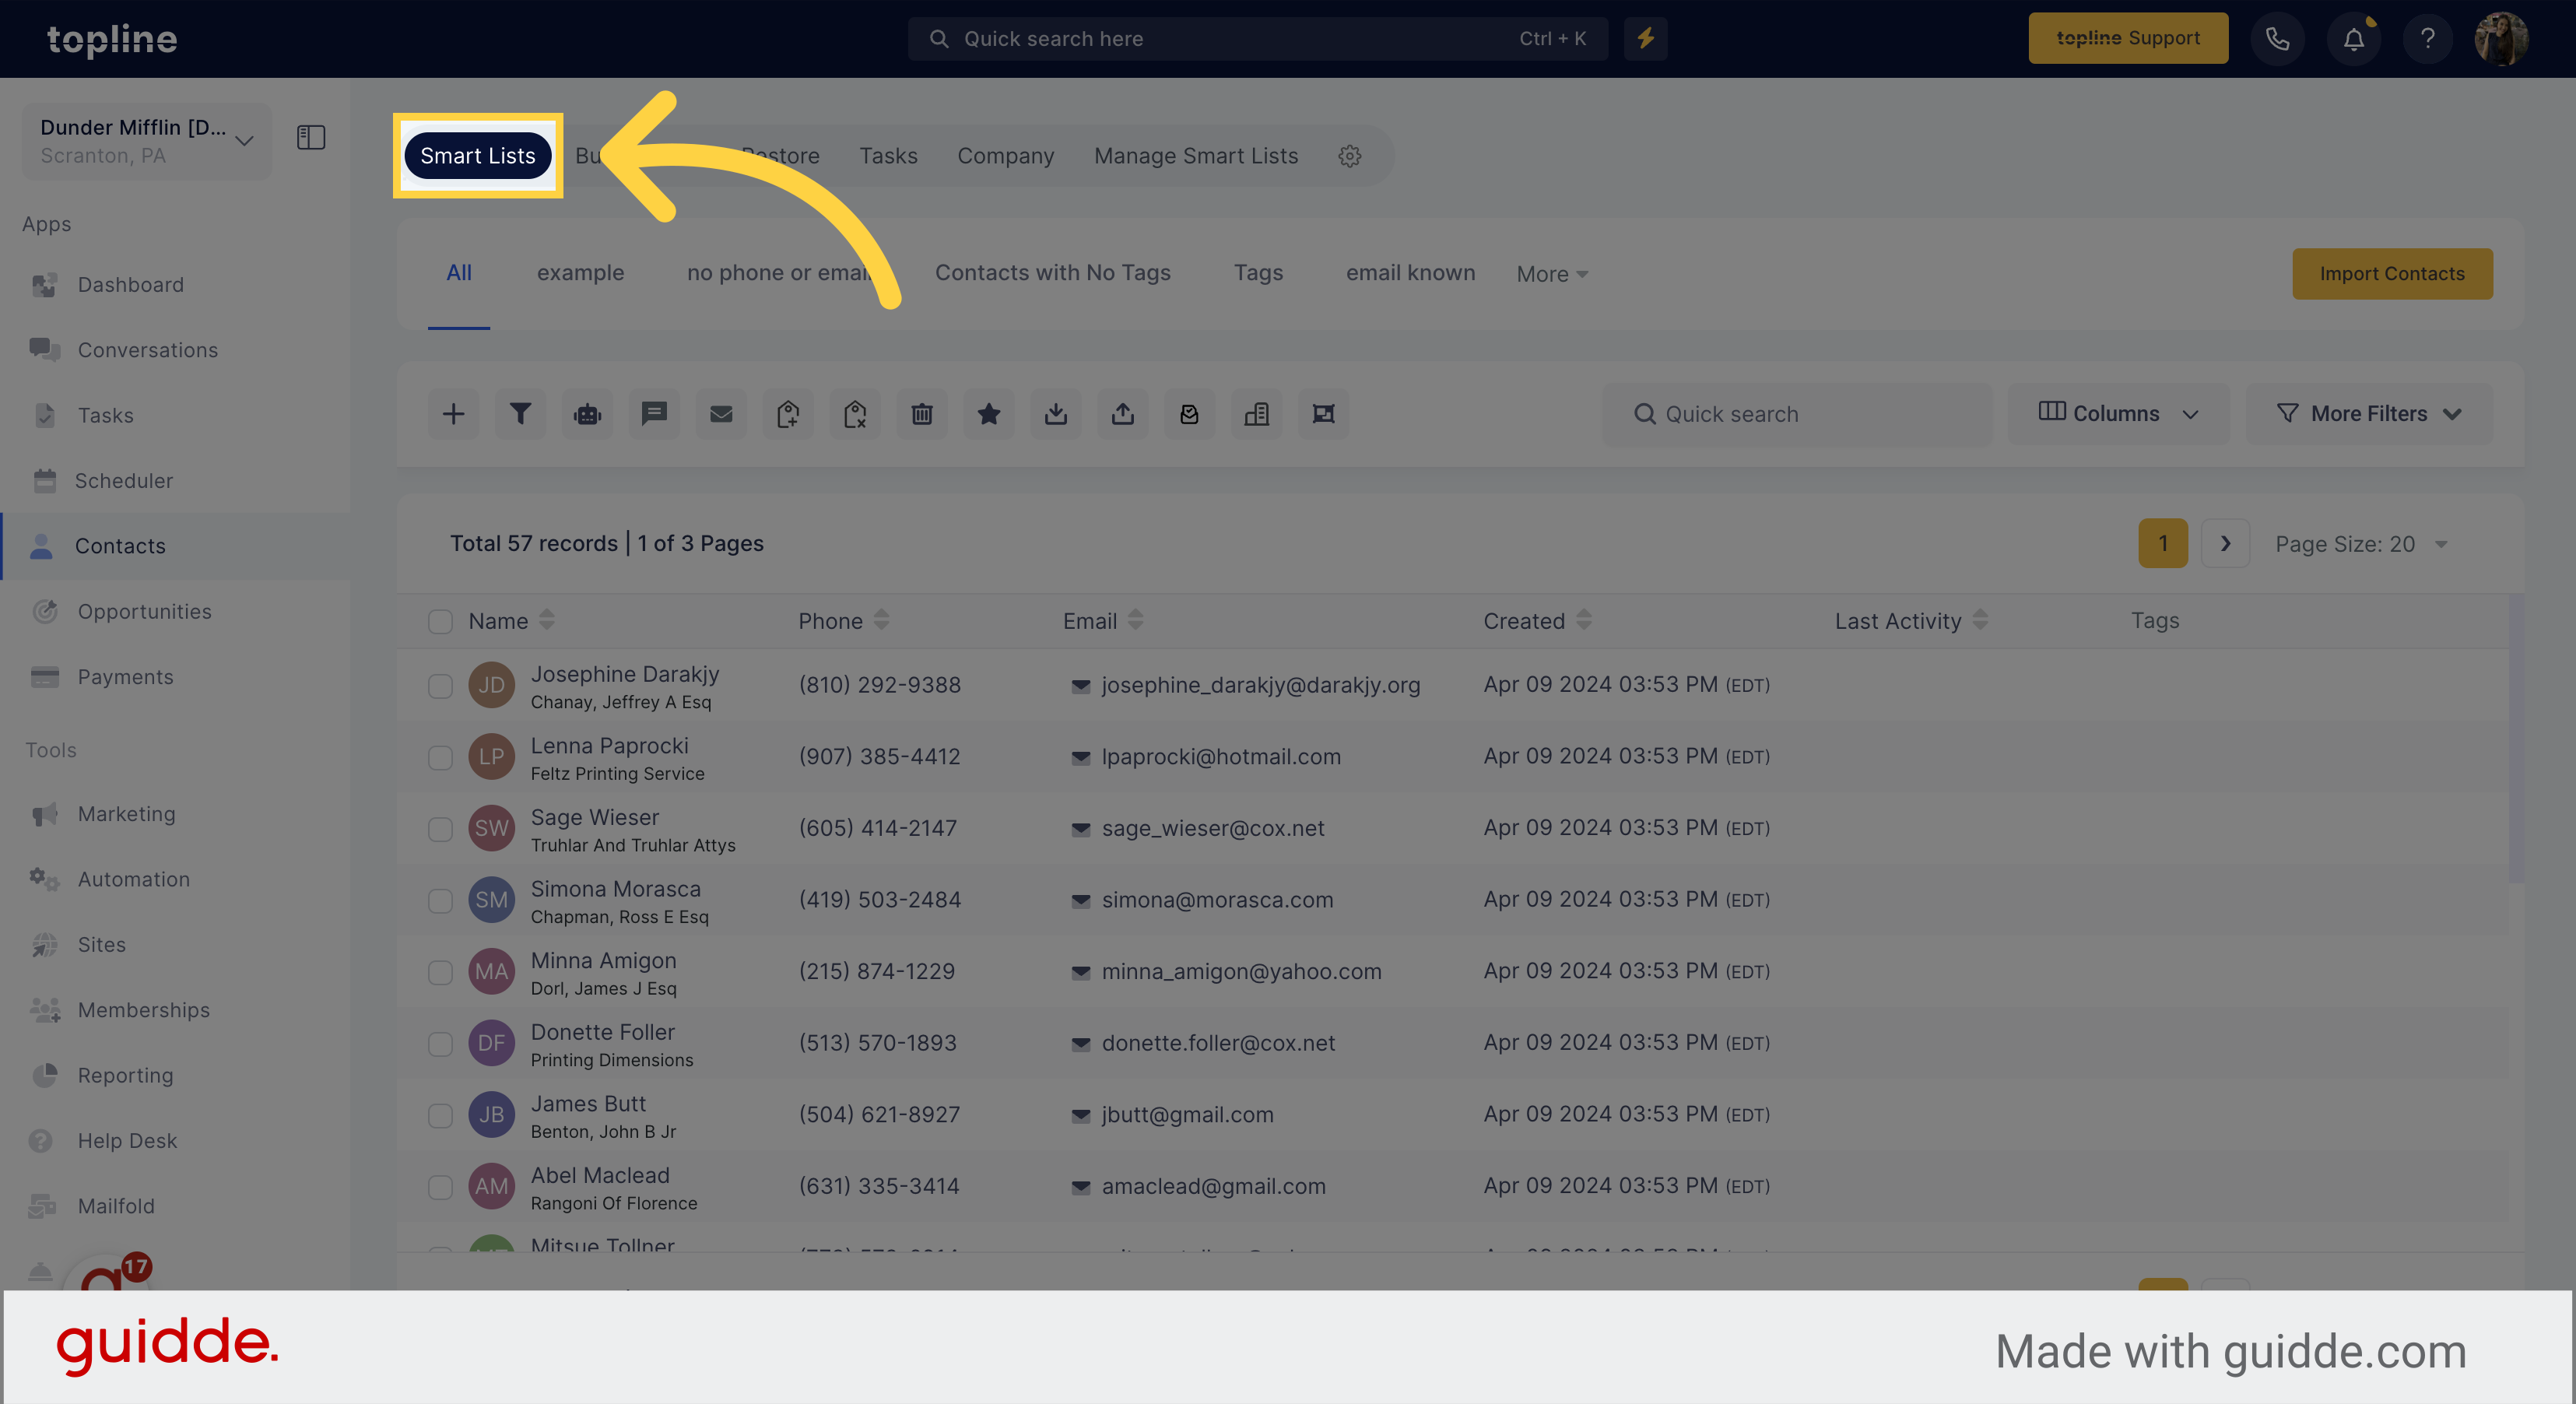Click the contacts Quick search input
This screenshot has width=2576, height=1404.
[1797, 414]
